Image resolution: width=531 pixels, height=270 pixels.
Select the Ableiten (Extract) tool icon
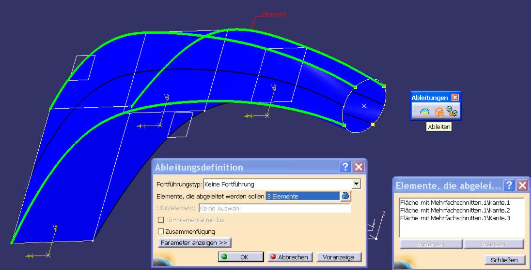coord(439,112)
